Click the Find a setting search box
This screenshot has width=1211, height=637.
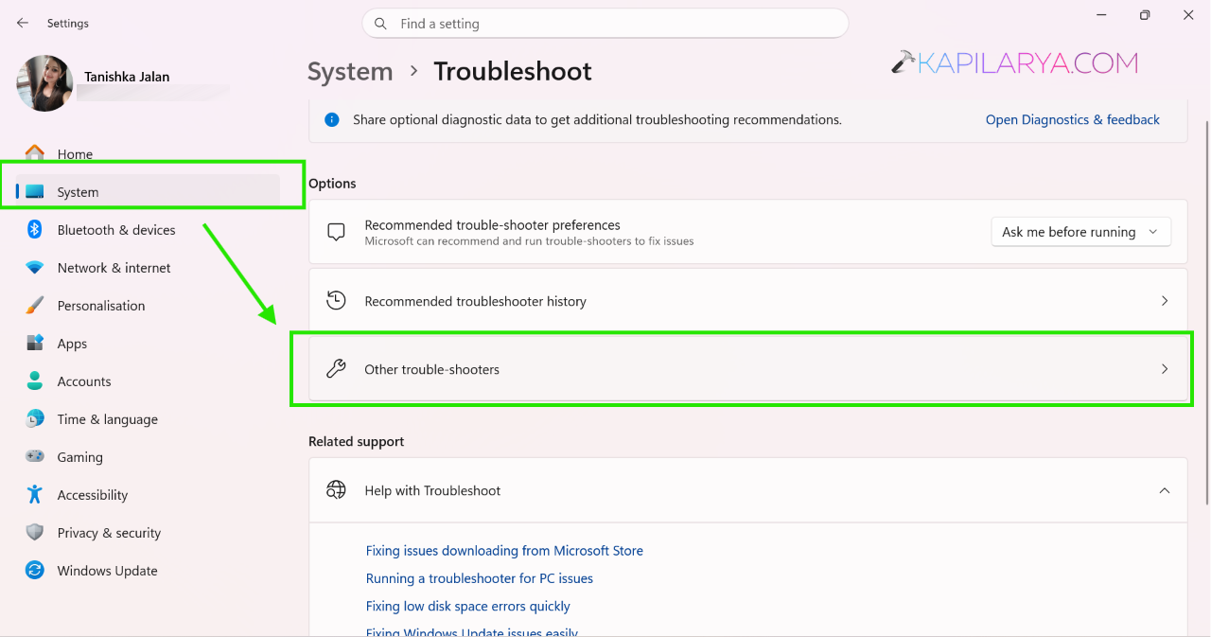605,24
